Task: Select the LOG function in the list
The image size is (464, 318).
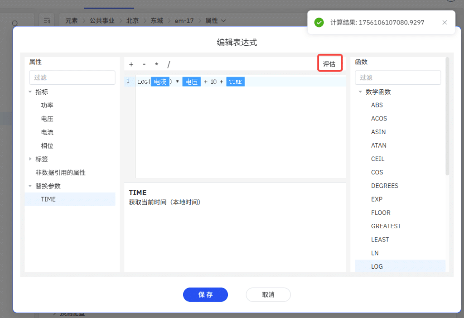Action: click(x=377, y=266)
